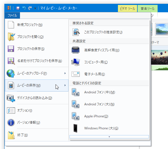Choose デバイスからの読み込み(D)
The image size is (168, 149).
click(37, 98)
